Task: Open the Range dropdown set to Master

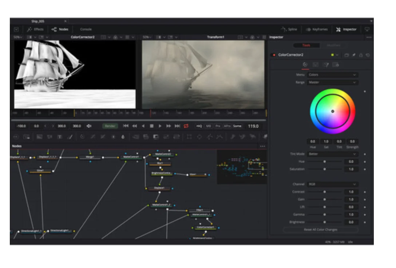Action: [332, 82]
